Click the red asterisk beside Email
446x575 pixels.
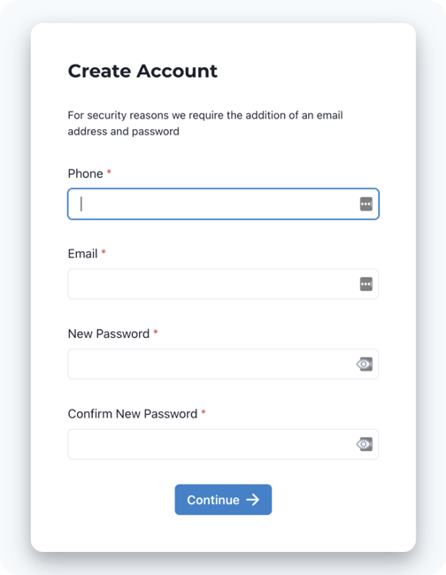tap(104, 251)
